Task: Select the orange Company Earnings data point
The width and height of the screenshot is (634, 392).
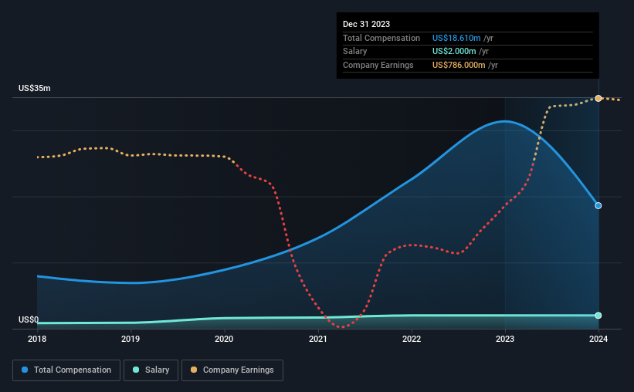Action: tap(598, 99)
